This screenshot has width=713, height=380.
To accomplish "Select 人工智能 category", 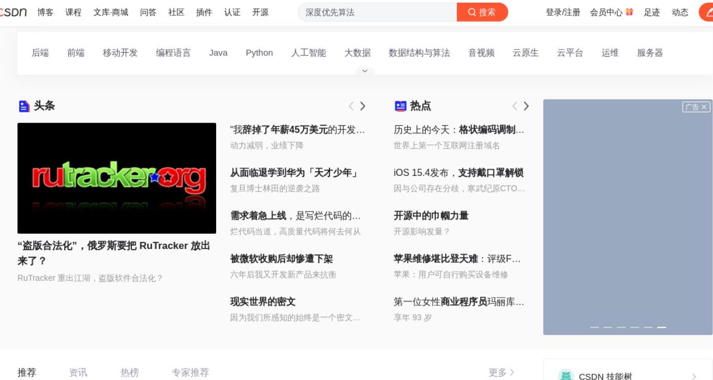I will point(308,53).
